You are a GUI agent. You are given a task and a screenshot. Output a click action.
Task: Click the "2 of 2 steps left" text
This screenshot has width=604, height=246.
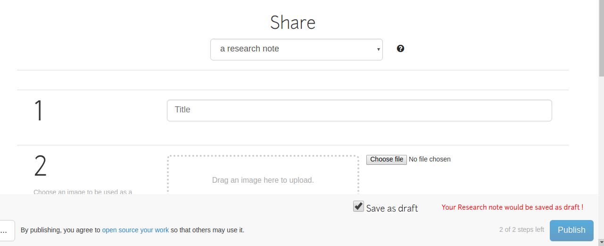click(521, 230)
